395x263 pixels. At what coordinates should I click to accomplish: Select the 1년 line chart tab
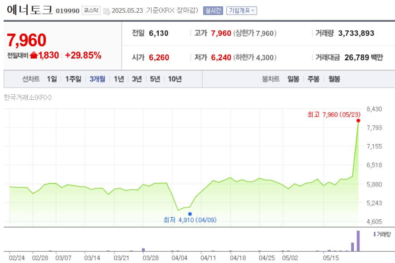(119, 79)
